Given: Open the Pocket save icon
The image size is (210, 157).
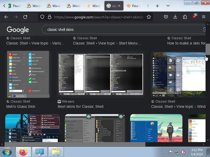Looking at the screenshot, I should point(166,17).
